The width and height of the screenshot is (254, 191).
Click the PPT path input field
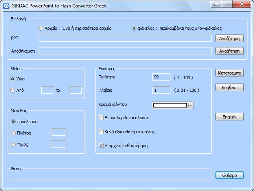click(125, 38)
